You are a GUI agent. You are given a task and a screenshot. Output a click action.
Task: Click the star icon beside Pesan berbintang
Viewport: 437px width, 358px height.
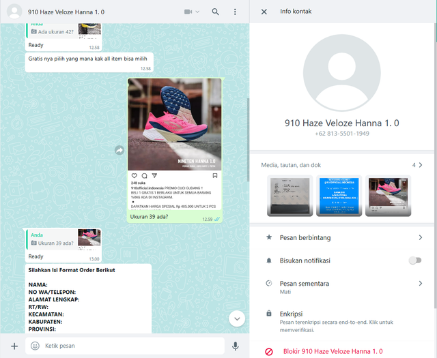tap(269, 237)
